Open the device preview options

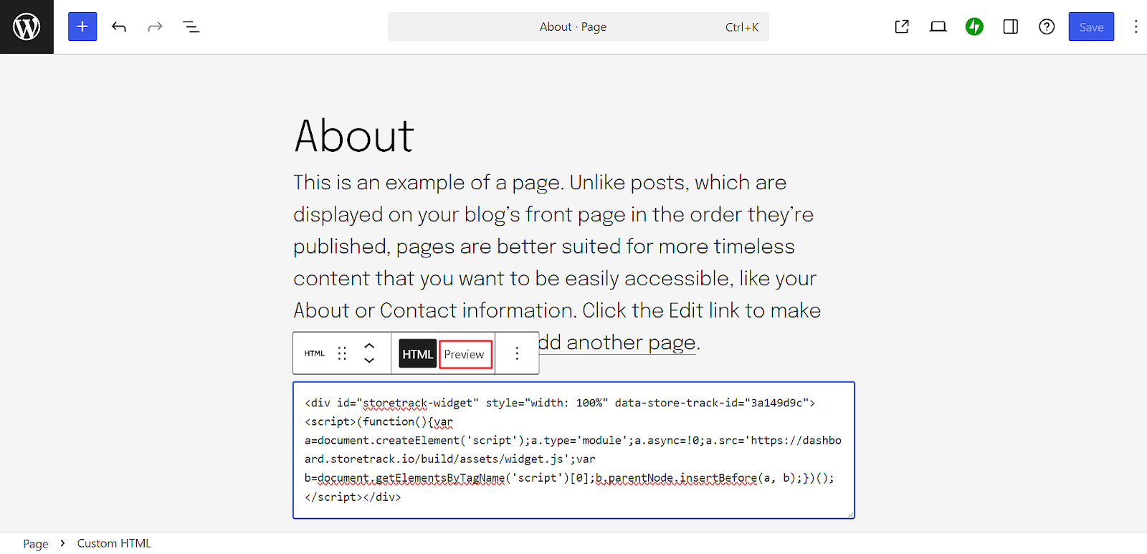click(x=938, y=27)
